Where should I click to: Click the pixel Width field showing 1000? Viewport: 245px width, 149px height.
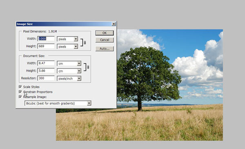pos(46,39)
